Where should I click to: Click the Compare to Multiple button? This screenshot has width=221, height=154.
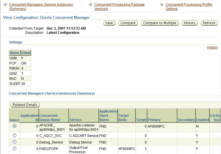pyautogui.click(x=160, y=23)
